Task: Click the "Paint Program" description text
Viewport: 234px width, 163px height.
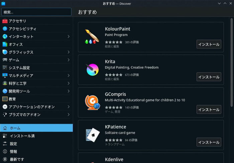Action: (116, 35)
